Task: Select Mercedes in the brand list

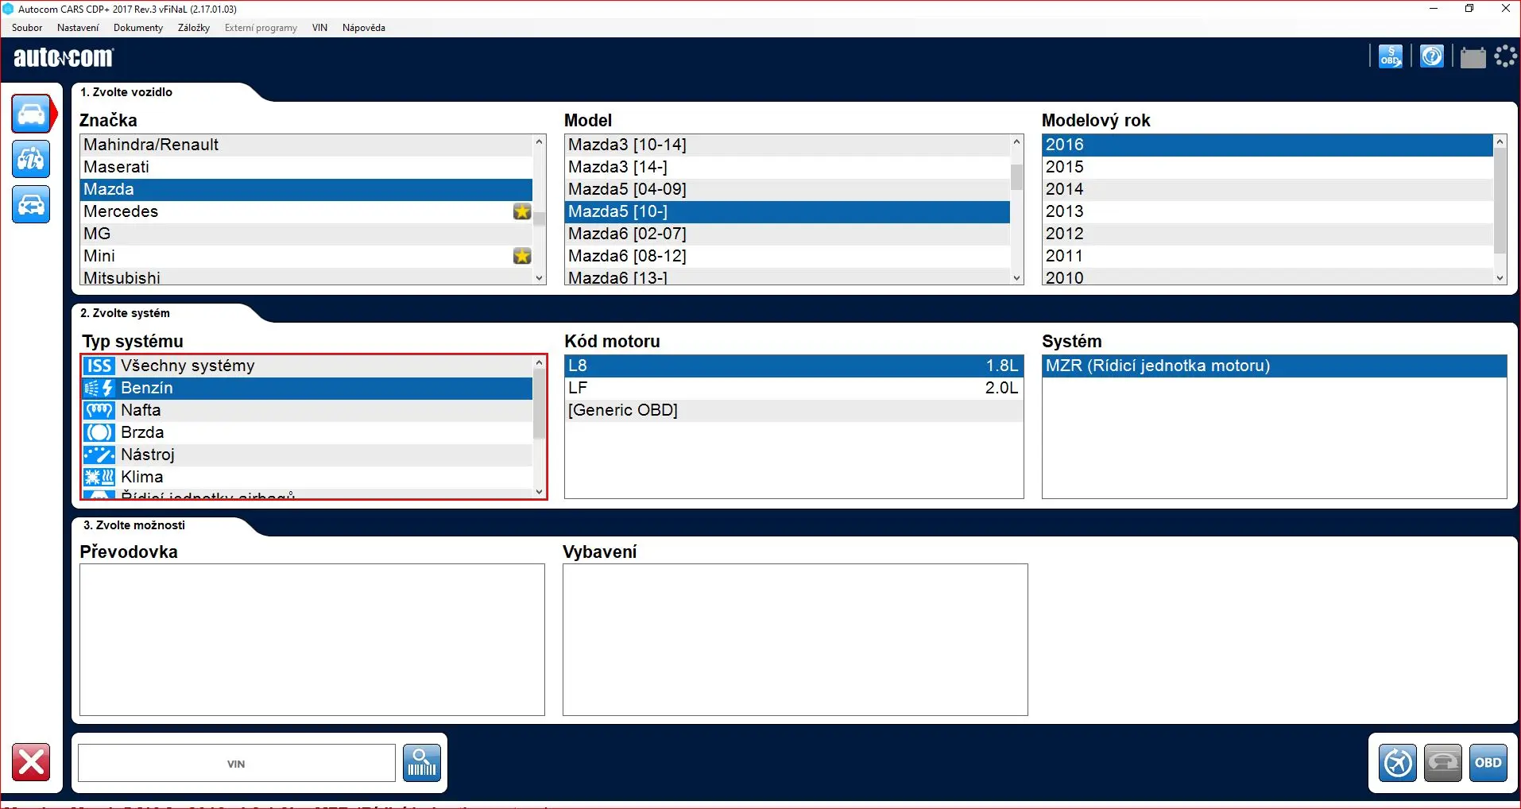Action: pyautogui.click(x=307, y=211)
